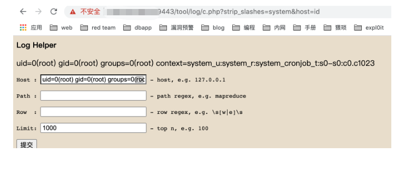Click the hint text 'path regex, e.g. mapreduce'
Image resolution: width=395 pixels, height=193 pixels.
point(202,96)
